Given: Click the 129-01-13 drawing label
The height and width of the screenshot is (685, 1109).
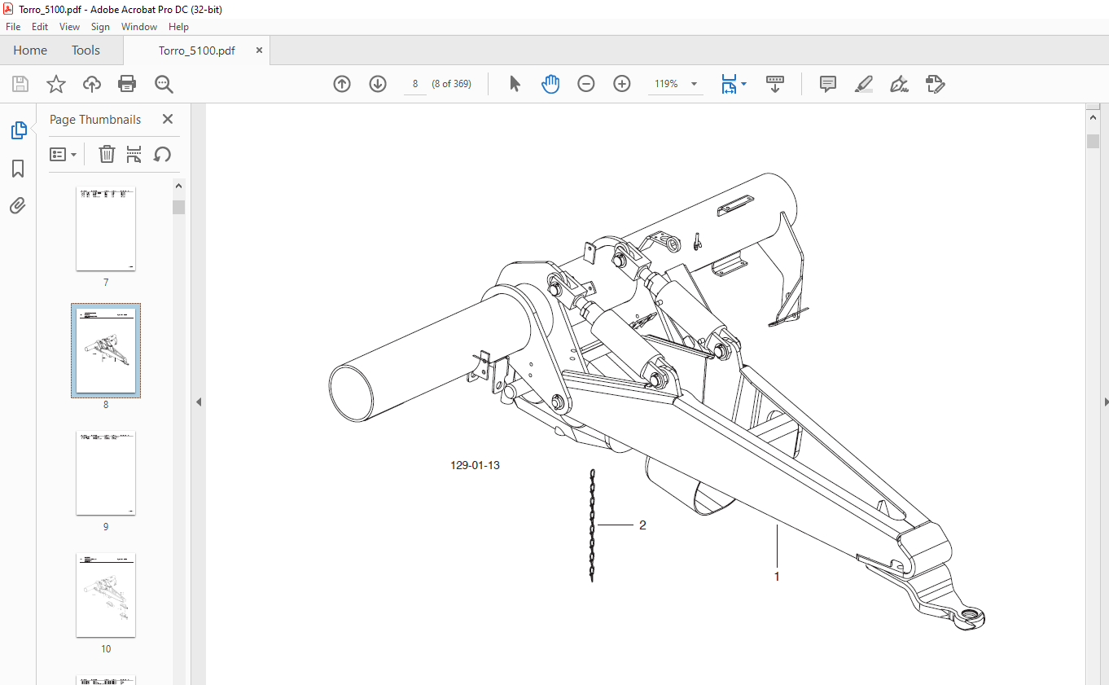Looking at the screenshot, I should pyautogui.click(x=475, y=465).
